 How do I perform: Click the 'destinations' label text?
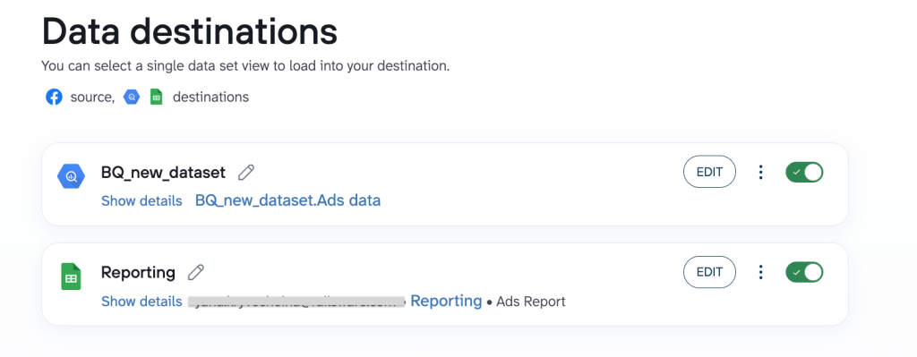click(x=210, y=97)
